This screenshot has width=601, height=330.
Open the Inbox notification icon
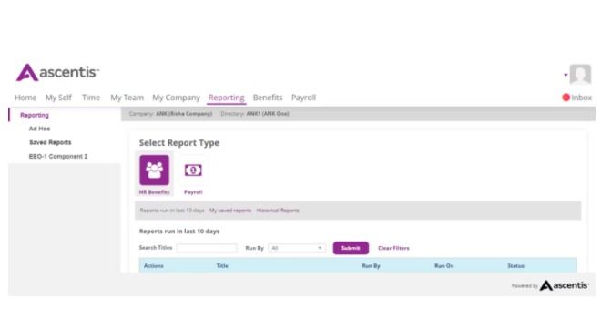click(565, 98)
